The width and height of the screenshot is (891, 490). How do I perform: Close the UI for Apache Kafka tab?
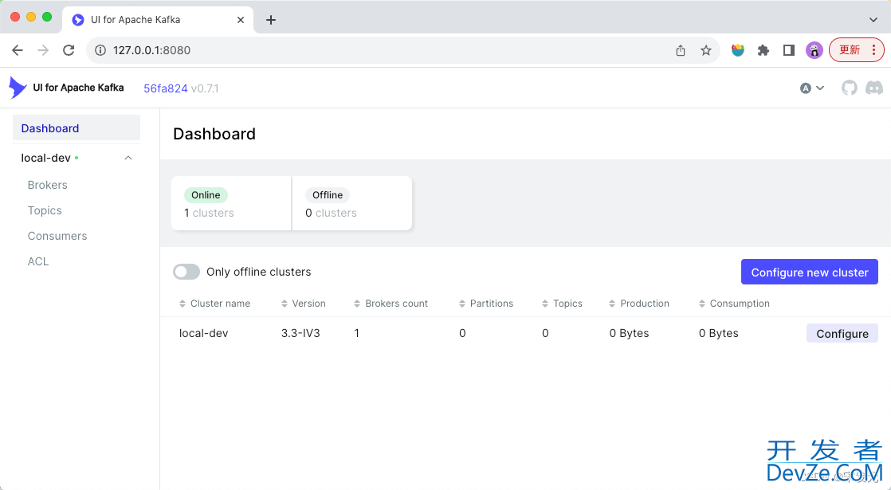click(241, 20)
